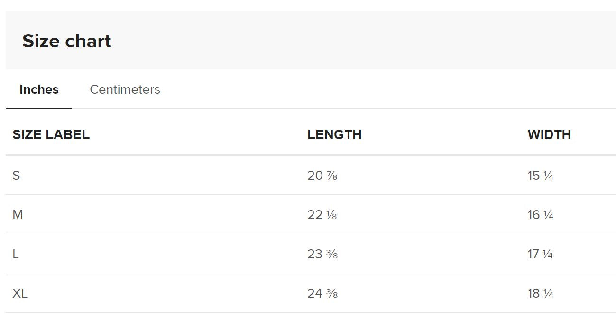Click the 22 ⅛ length value

pyautogui.click(x=322, y=215)
